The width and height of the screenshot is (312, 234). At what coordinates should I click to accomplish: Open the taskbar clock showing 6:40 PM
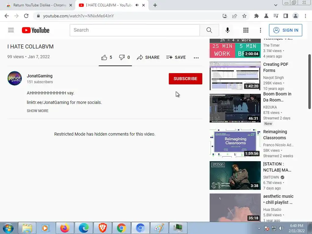pos(296,228)
